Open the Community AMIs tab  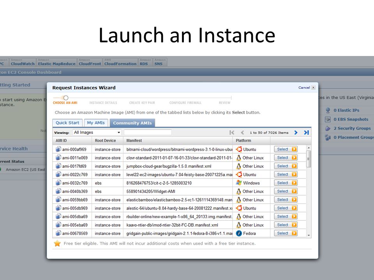[x=132, y=123]
